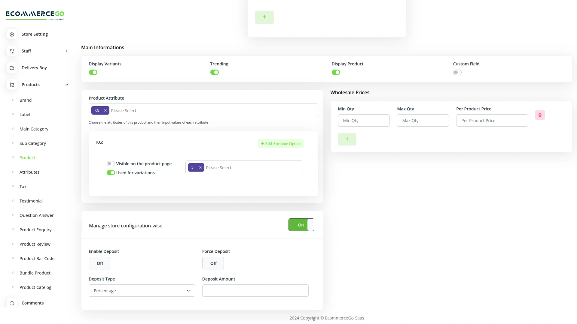Viewport: 577px width, 324px height.
Task: Open the Deposit Type dropdown
Action: pyautogui.click(x=142, y=290)
